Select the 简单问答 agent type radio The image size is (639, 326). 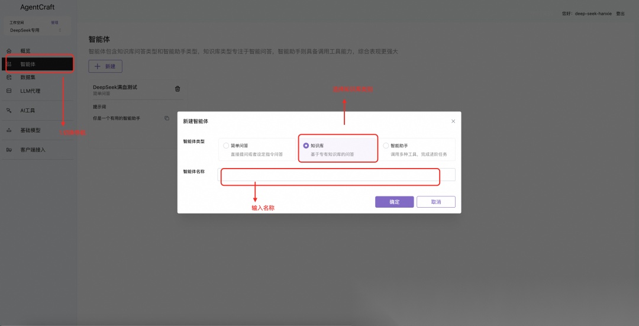point(226,146)
